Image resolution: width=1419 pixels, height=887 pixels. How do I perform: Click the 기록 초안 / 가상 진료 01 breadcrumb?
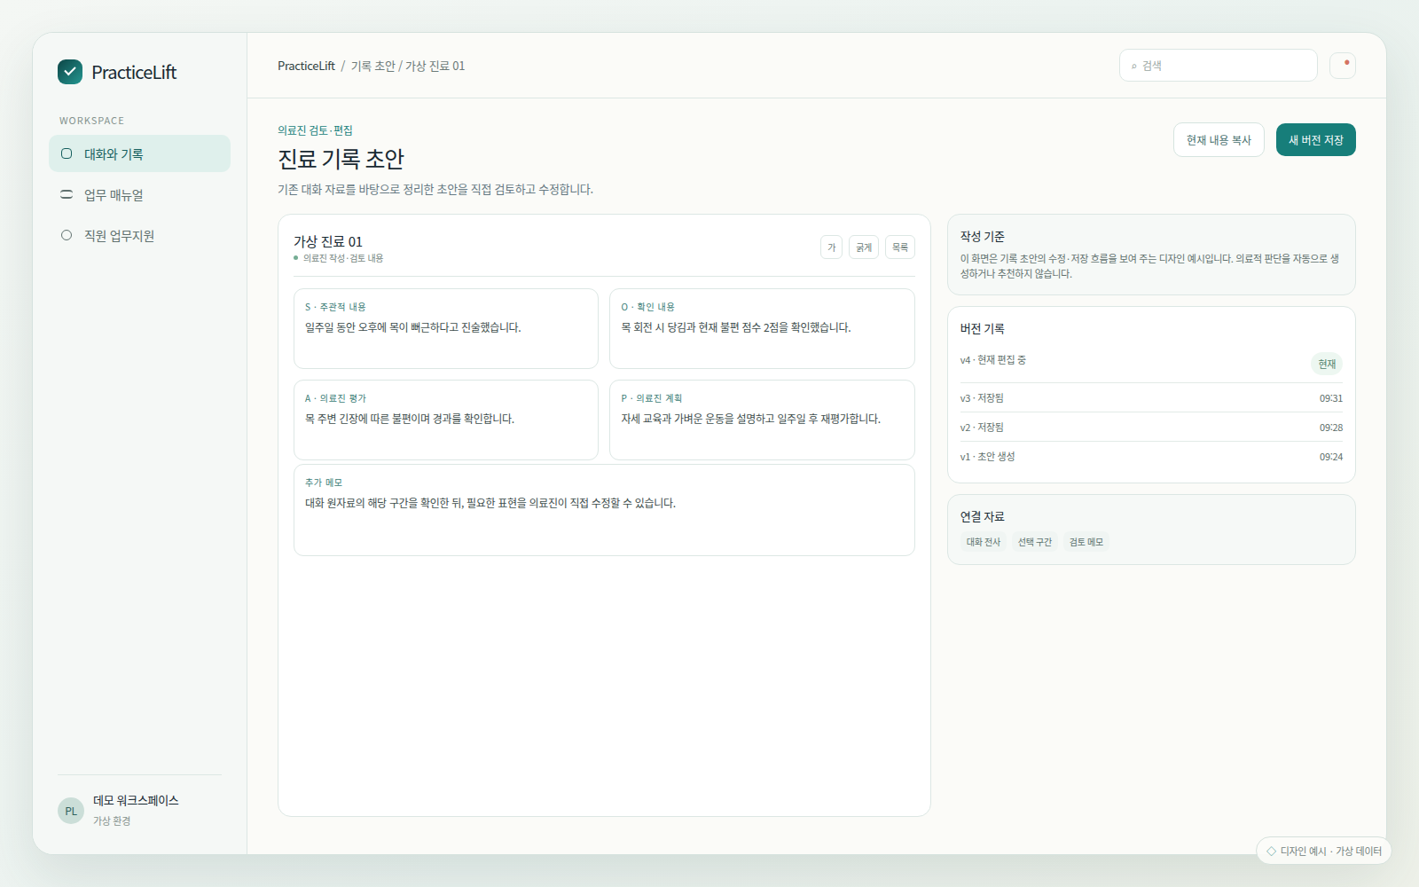point(408,66)
